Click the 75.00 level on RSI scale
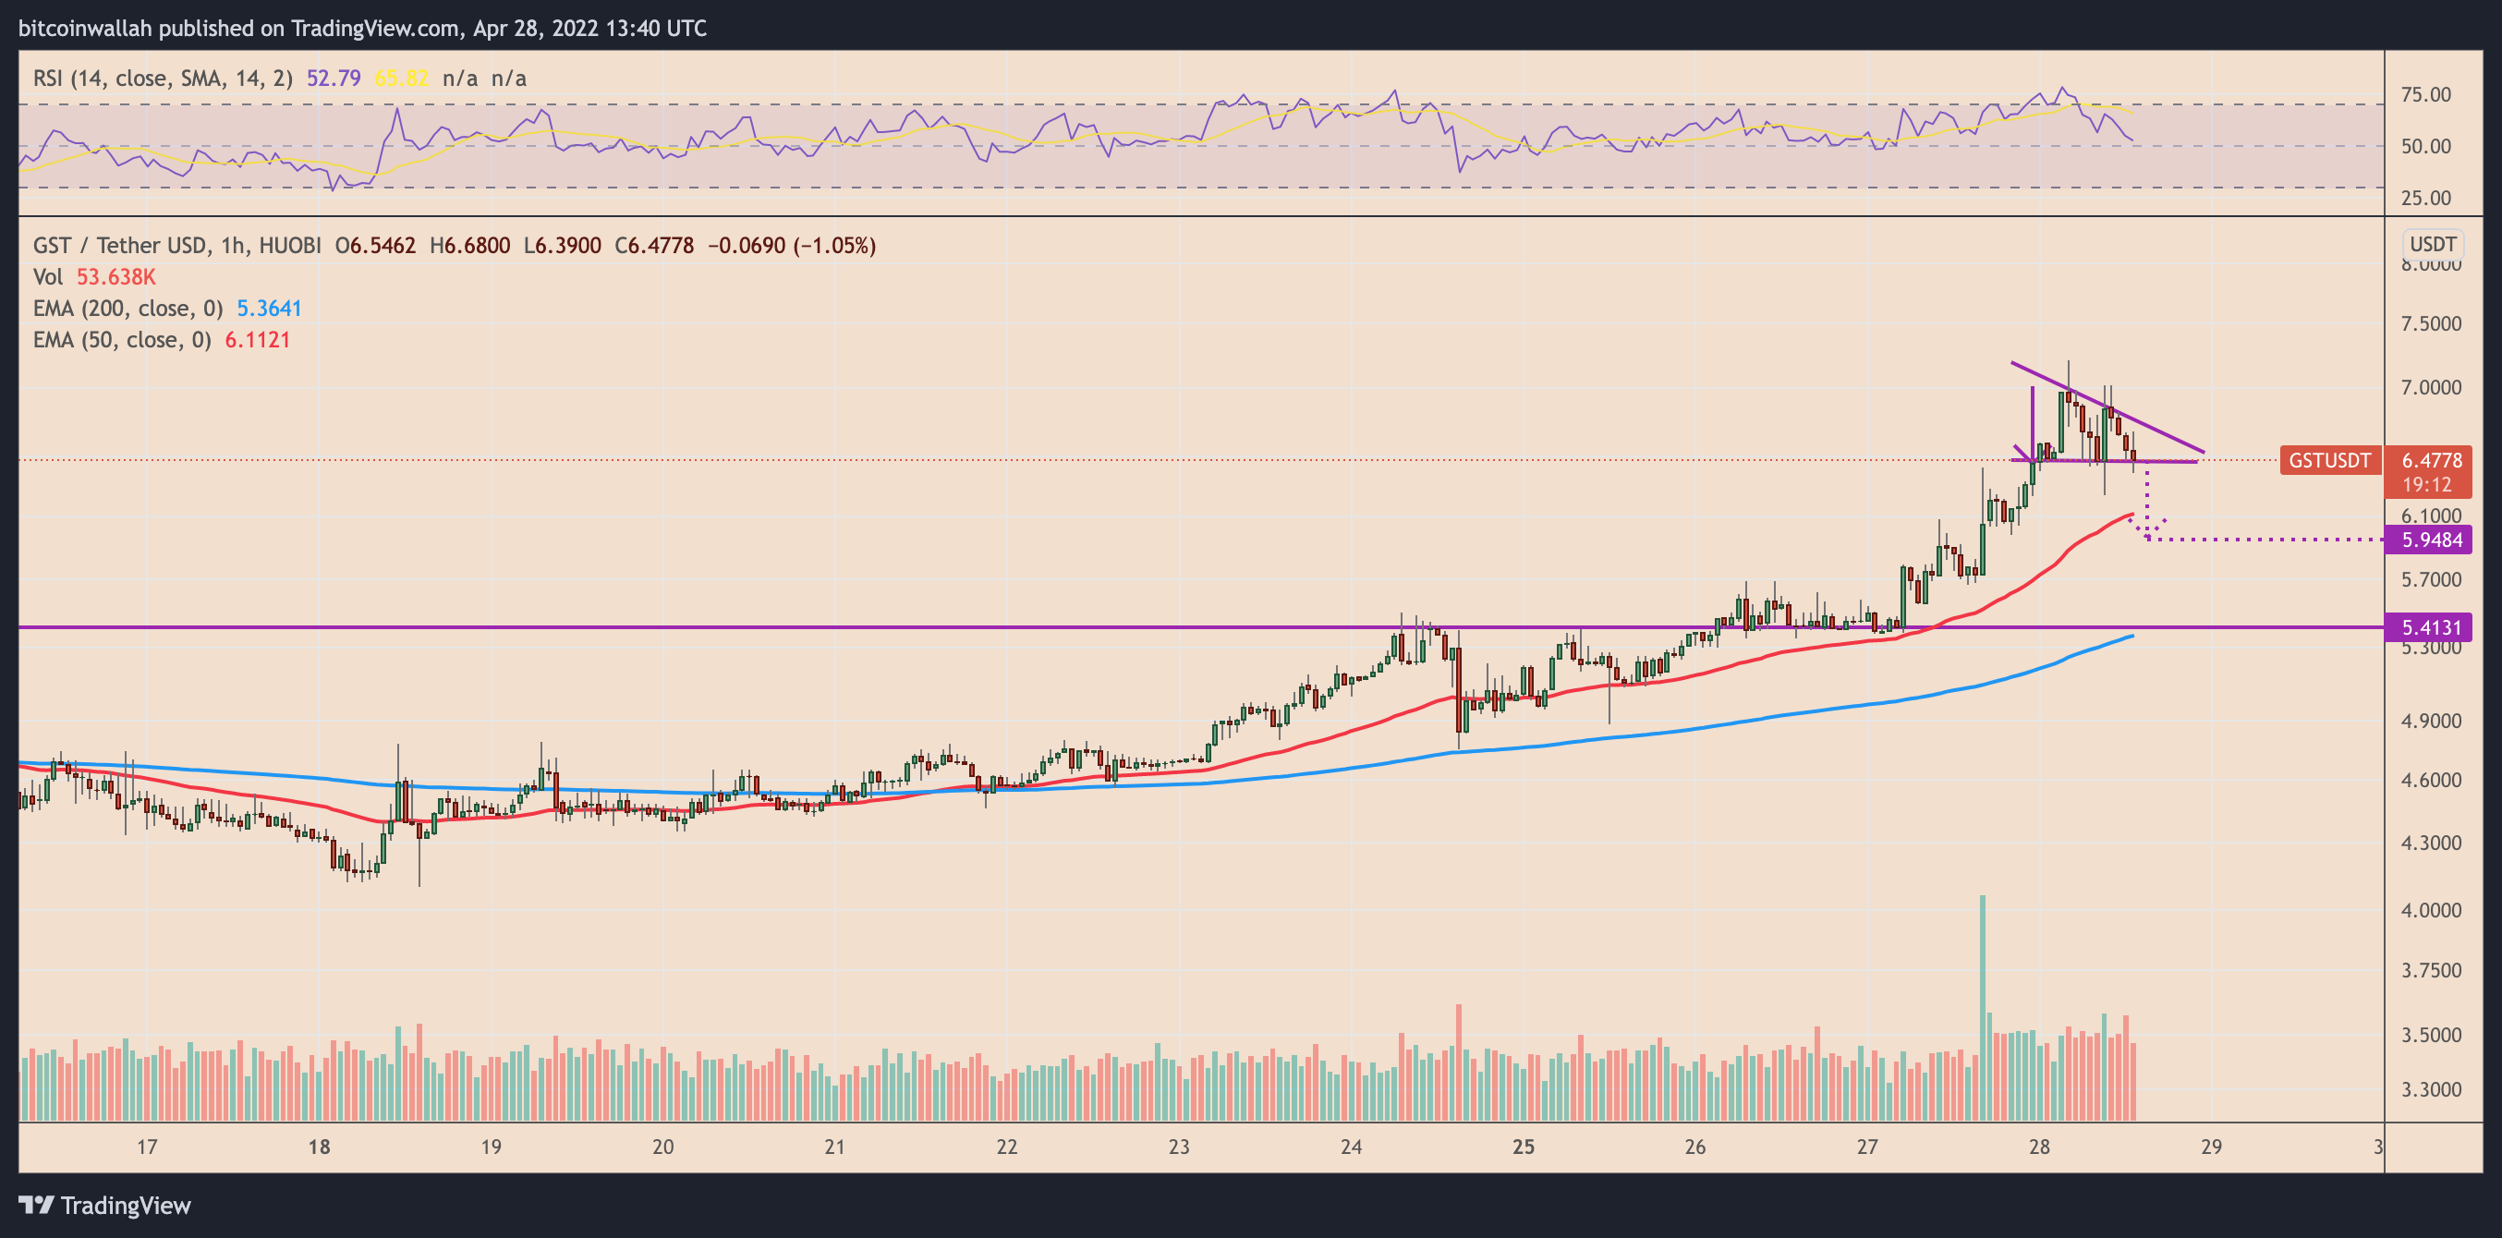Viewport: 2502px width, 1238px height. (x=2425, y=95)
